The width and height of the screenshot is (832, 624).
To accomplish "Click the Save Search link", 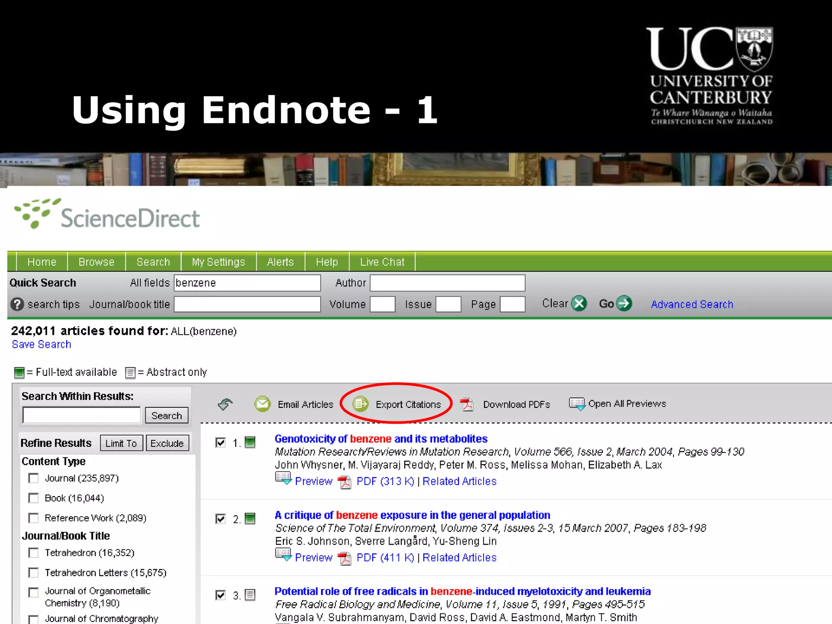I will tap(41, 344).
